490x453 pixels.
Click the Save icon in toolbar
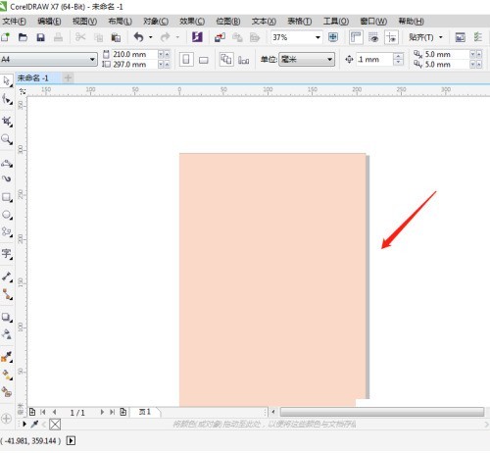40,37
